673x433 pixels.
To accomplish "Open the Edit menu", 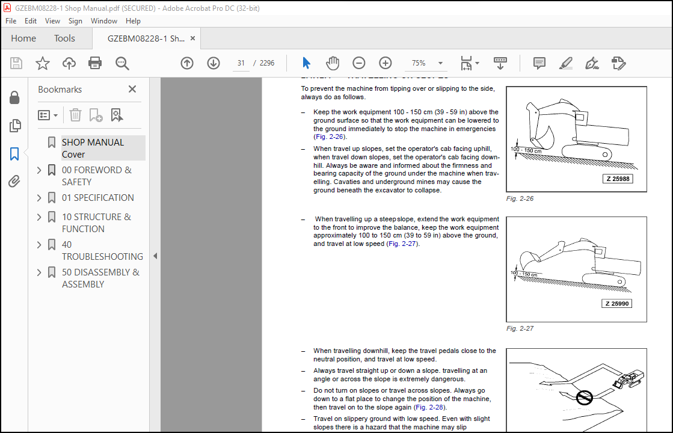I will (31, 21).
